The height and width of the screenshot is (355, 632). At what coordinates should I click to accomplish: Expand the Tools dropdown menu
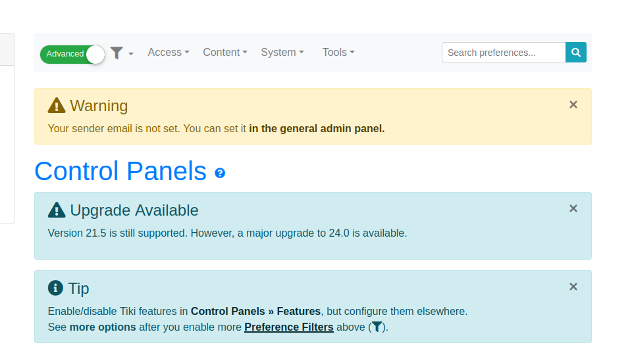(338, 53)
